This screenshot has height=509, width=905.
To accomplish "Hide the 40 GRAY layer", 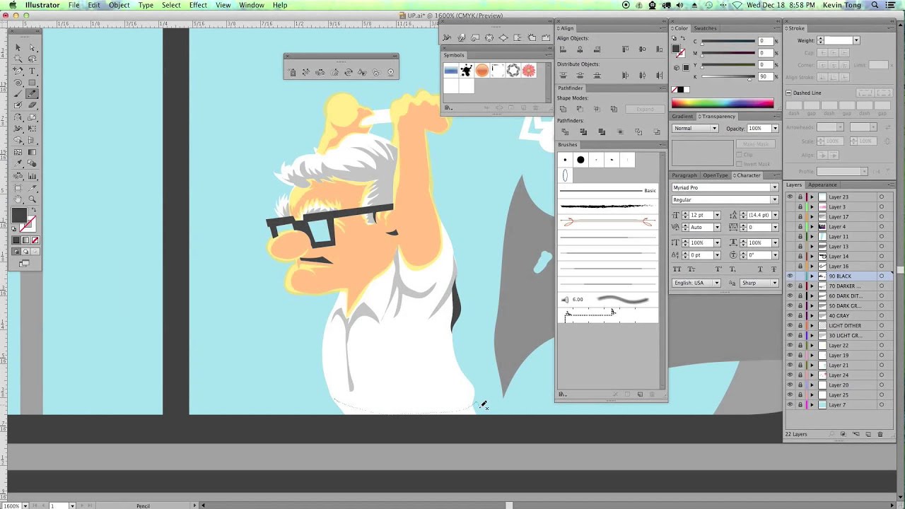I will coord(790,316).
